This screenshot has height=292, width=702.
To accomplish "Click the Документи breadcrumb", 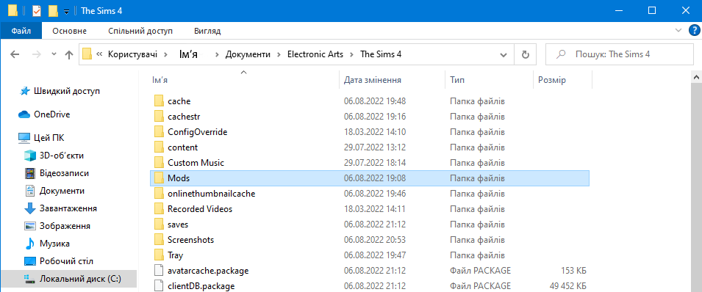I will pos(248,54).
